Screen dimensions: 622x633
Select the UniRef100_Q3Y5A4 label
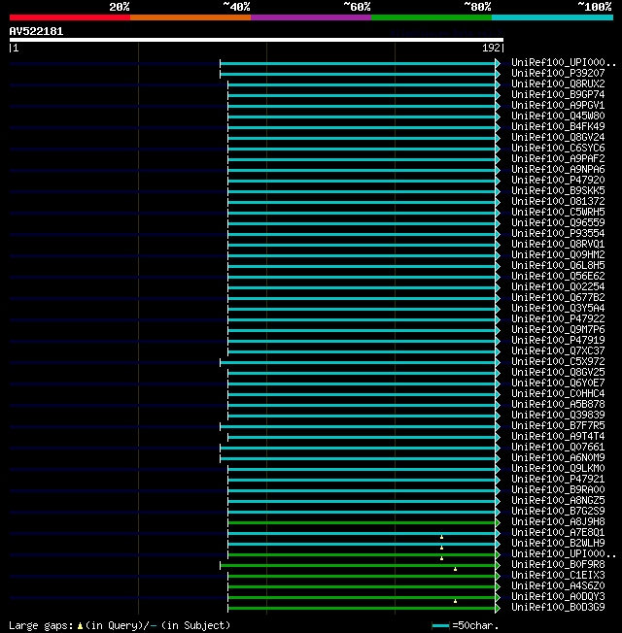[558, 309]
